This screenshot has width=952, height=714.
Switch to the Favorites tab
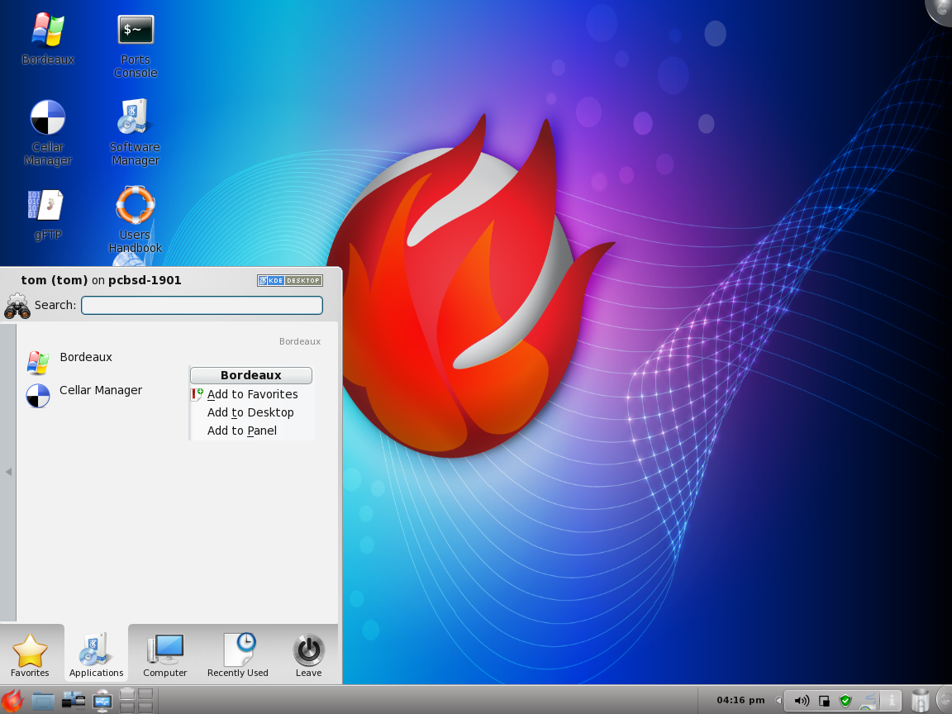[31, 654]
